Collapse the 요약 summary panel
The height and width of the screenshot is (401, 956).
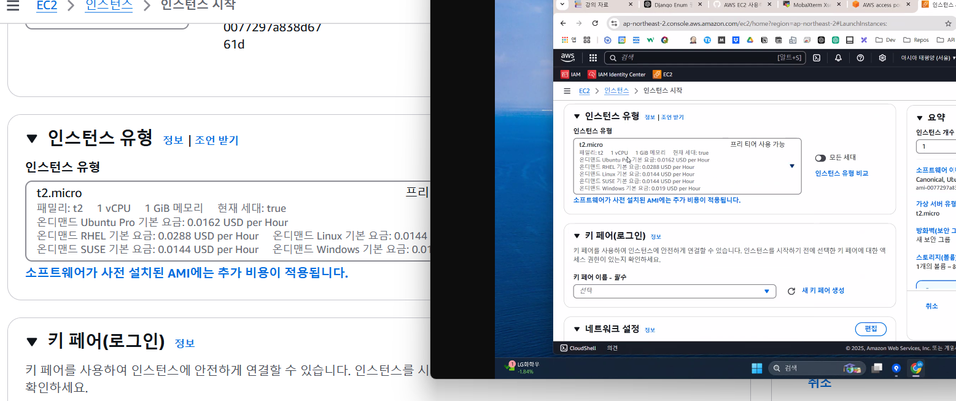920,118
